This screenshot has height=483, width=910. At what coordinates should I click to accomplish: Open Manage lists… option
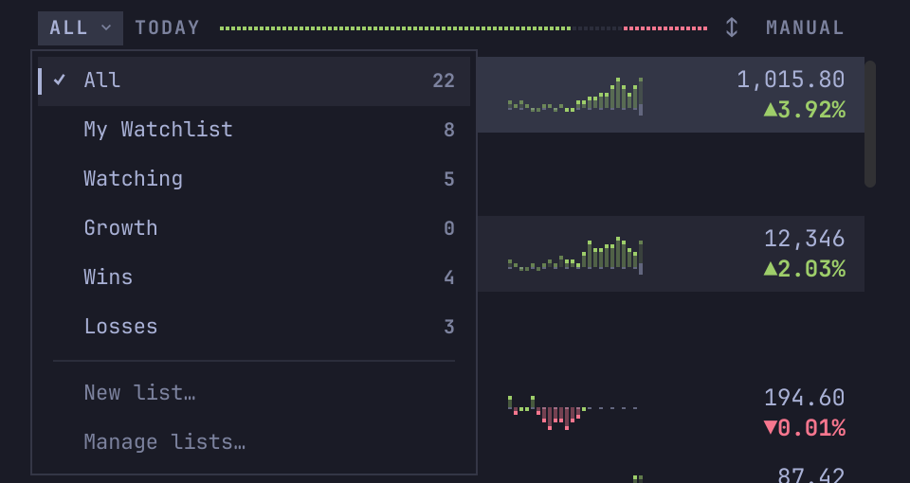tap(254, 442)
